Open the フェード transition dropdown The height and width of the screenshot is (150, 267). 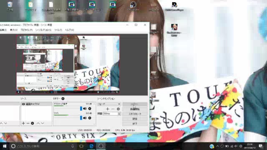tap(109, 104)
